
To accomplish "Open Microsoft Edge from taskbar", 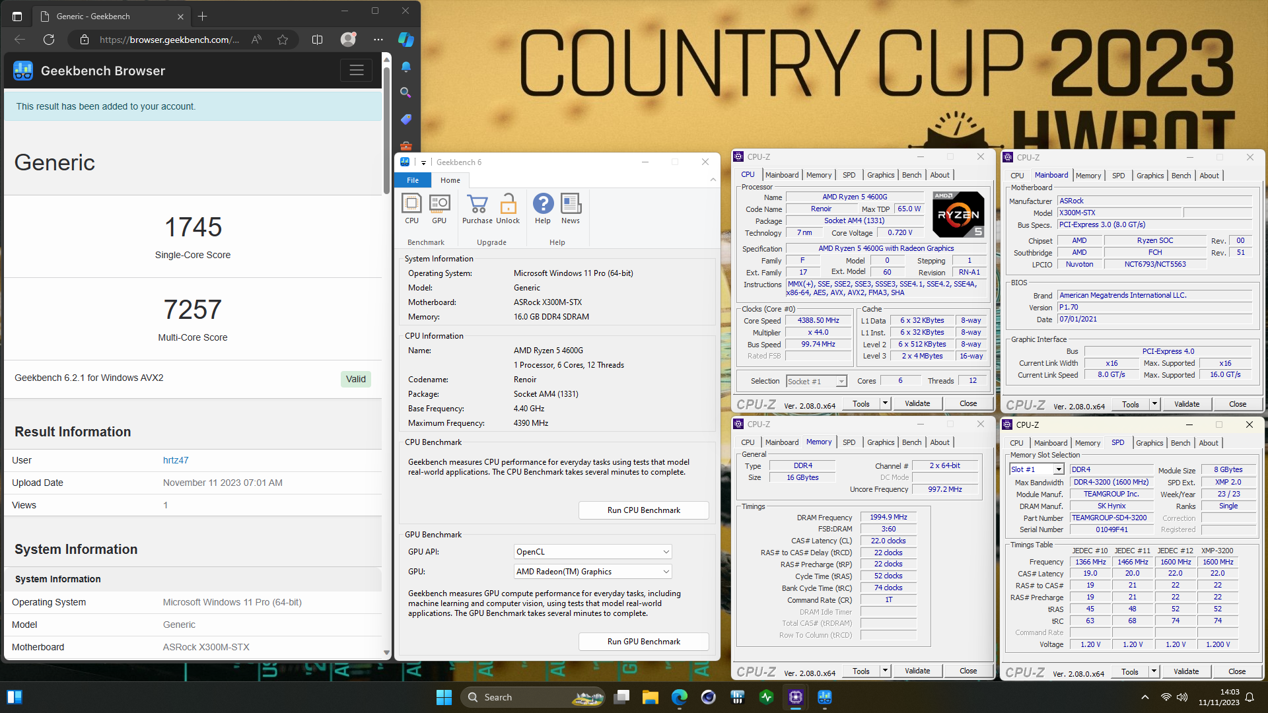I will [x=679, y=697].
